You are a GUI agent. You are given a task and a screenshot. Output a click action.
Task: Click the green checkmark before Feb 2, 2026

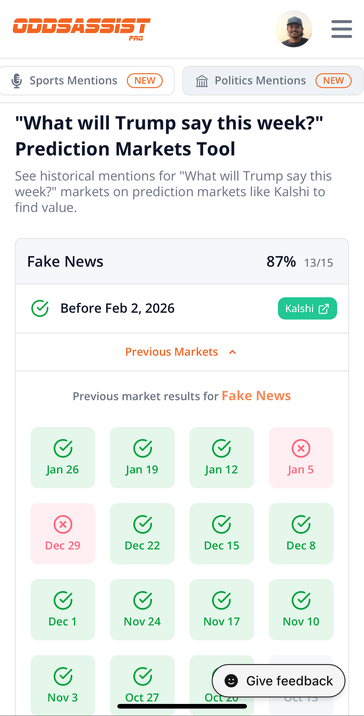pyautogui.click(x=41, y=308)
